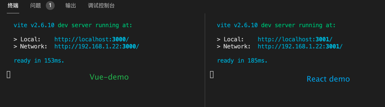
Task: Click the problems count badge showing 1
Action: coord(50,5)
